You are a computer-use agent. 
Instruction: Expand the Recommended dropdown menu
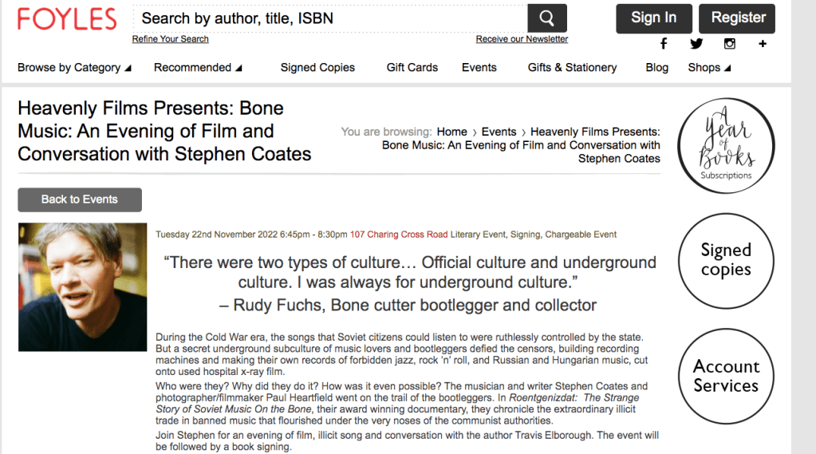[198, 68]
